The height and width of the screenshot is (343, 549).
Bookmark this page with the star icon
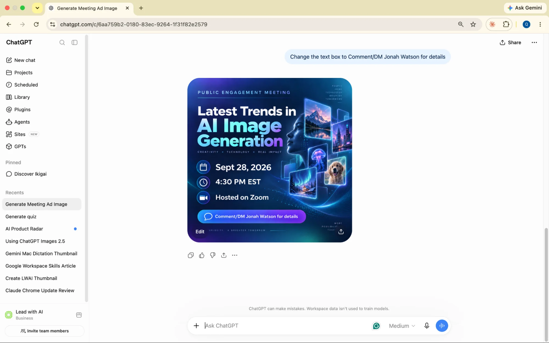pyautogui.click(x=473, y=24)
